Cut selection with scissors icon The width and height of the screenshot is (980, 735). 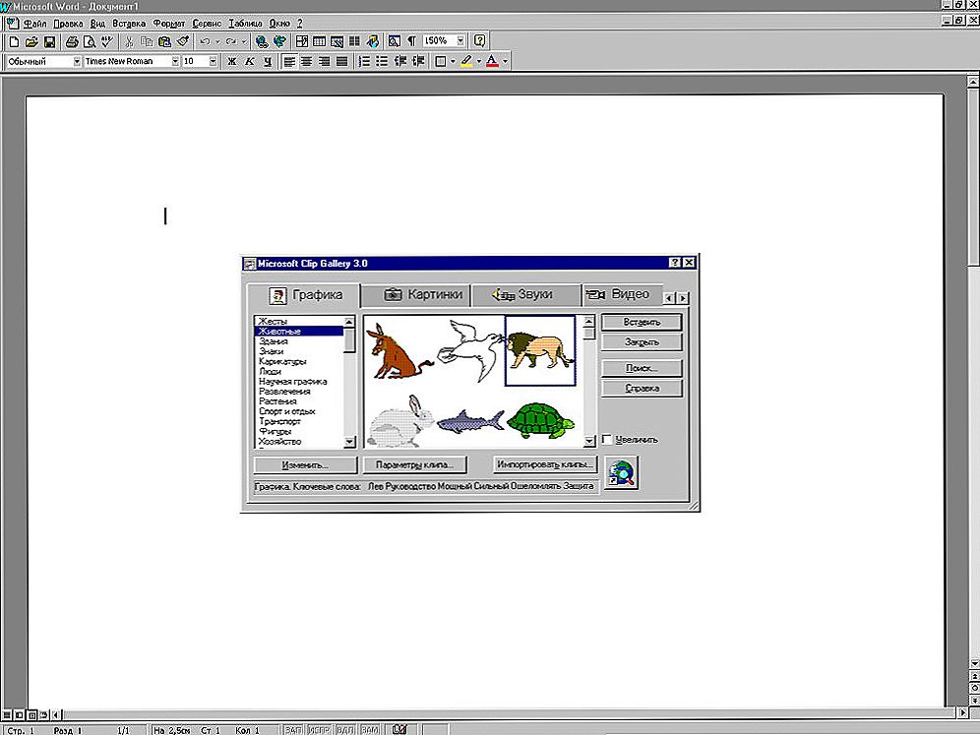pyautogui.click(x=129, y=42)
